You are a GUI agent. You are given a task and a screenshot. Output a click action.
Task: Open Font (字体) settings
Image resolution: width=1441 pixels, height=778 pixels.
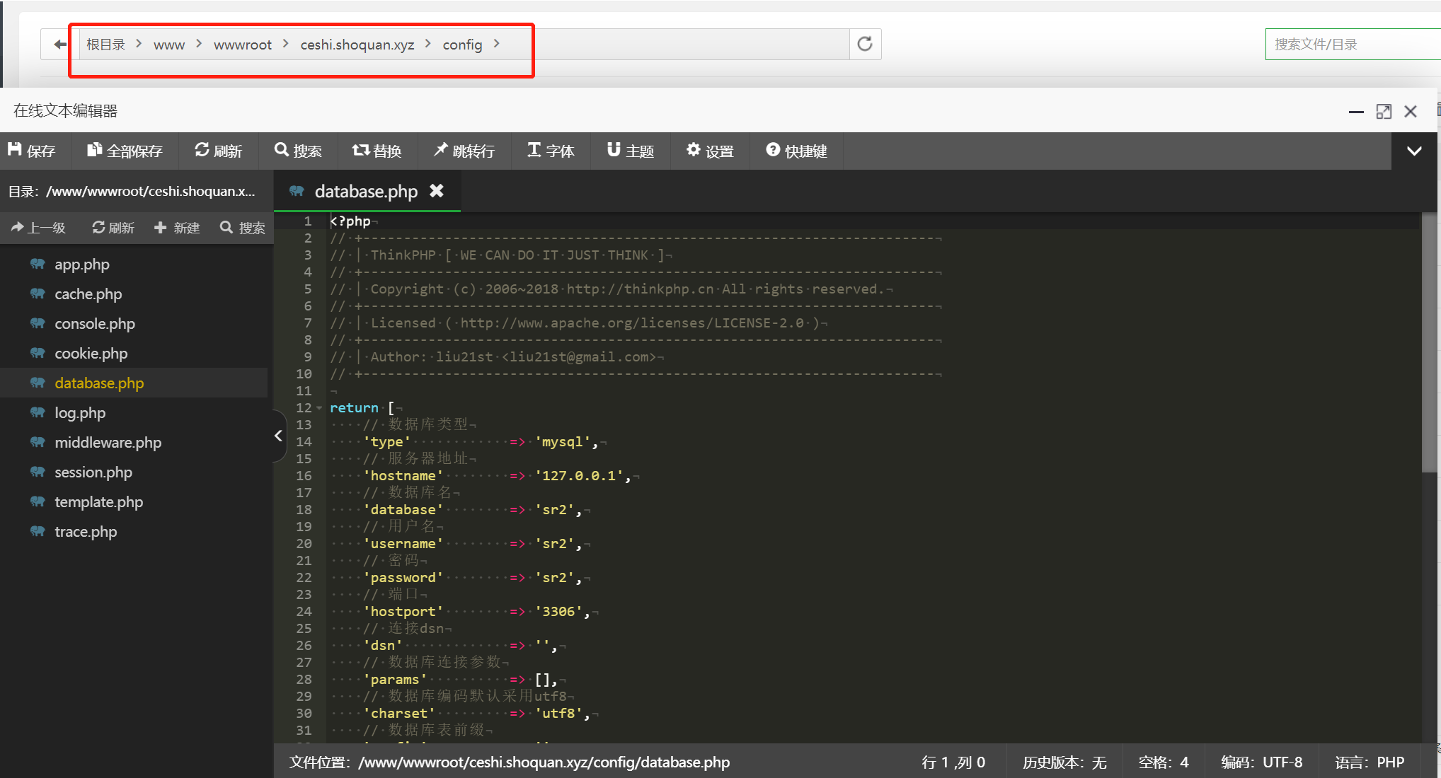coord(551,151)
